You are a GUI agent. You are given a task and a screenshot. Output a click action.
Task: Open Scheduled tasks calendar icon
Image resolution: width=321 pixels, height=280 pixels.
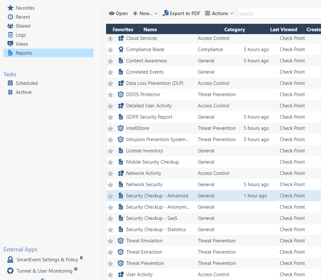click(10, 83)
